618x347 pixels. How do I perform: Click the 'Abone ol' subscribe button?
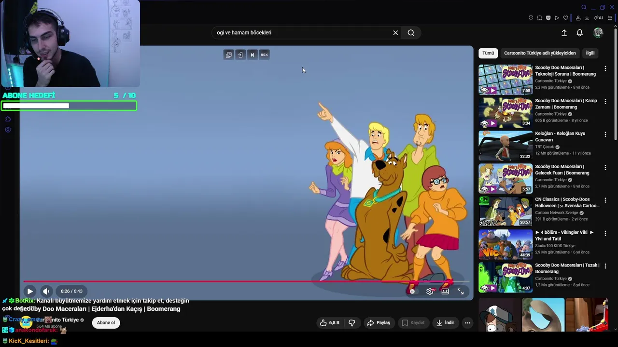point(106,323)
